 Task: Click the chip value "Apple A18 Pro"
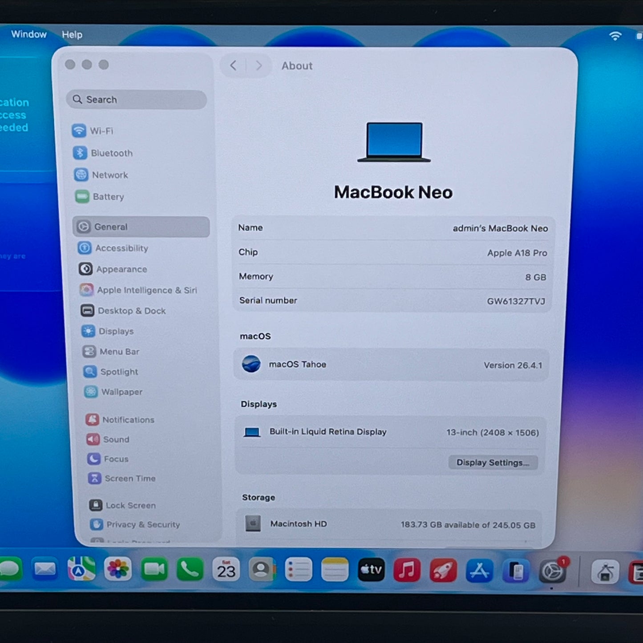(x=517, y=253)
